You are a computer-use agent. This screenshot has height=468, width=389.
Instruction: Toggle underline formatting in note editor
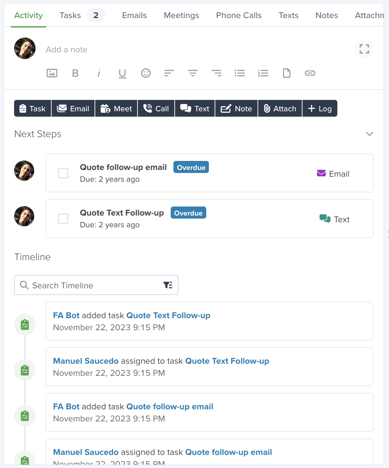[x=122, y=73]
